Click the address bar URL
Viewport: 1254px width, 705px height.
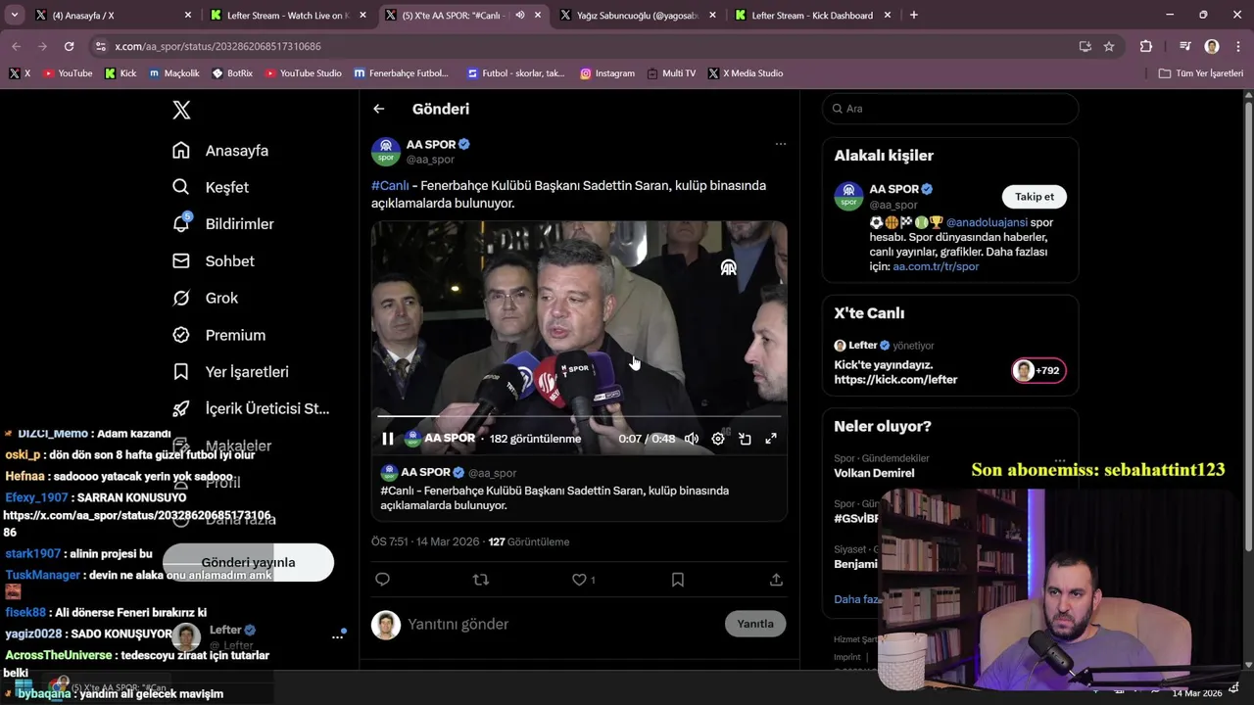pyautogui.click(x=217, y=46)
